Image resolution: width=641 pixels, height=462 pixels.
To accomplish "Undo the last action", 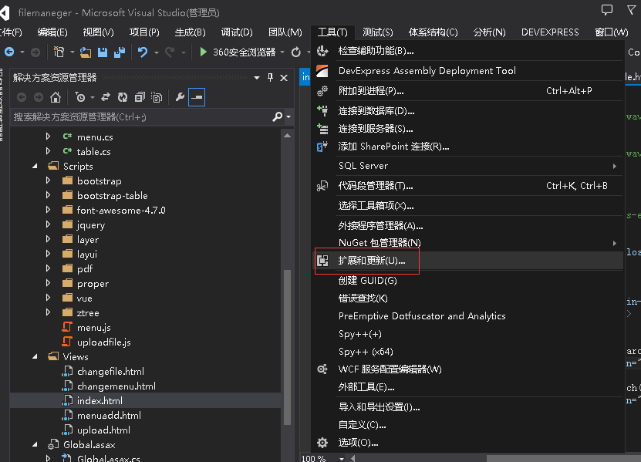I will (x=142, y=52).
